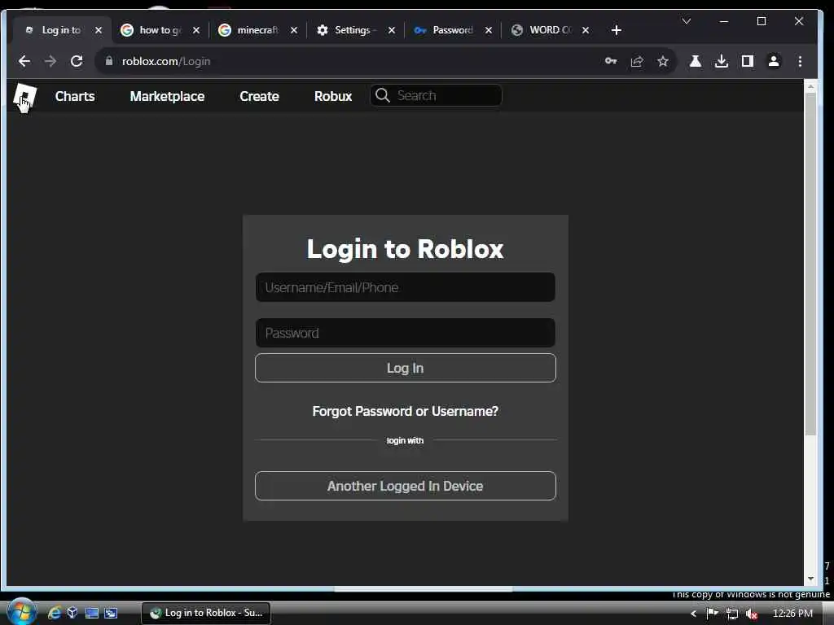Switch to the WORD tab
Image resolution: width=834 pixels, height=625 pixels.
click(550, 30)
